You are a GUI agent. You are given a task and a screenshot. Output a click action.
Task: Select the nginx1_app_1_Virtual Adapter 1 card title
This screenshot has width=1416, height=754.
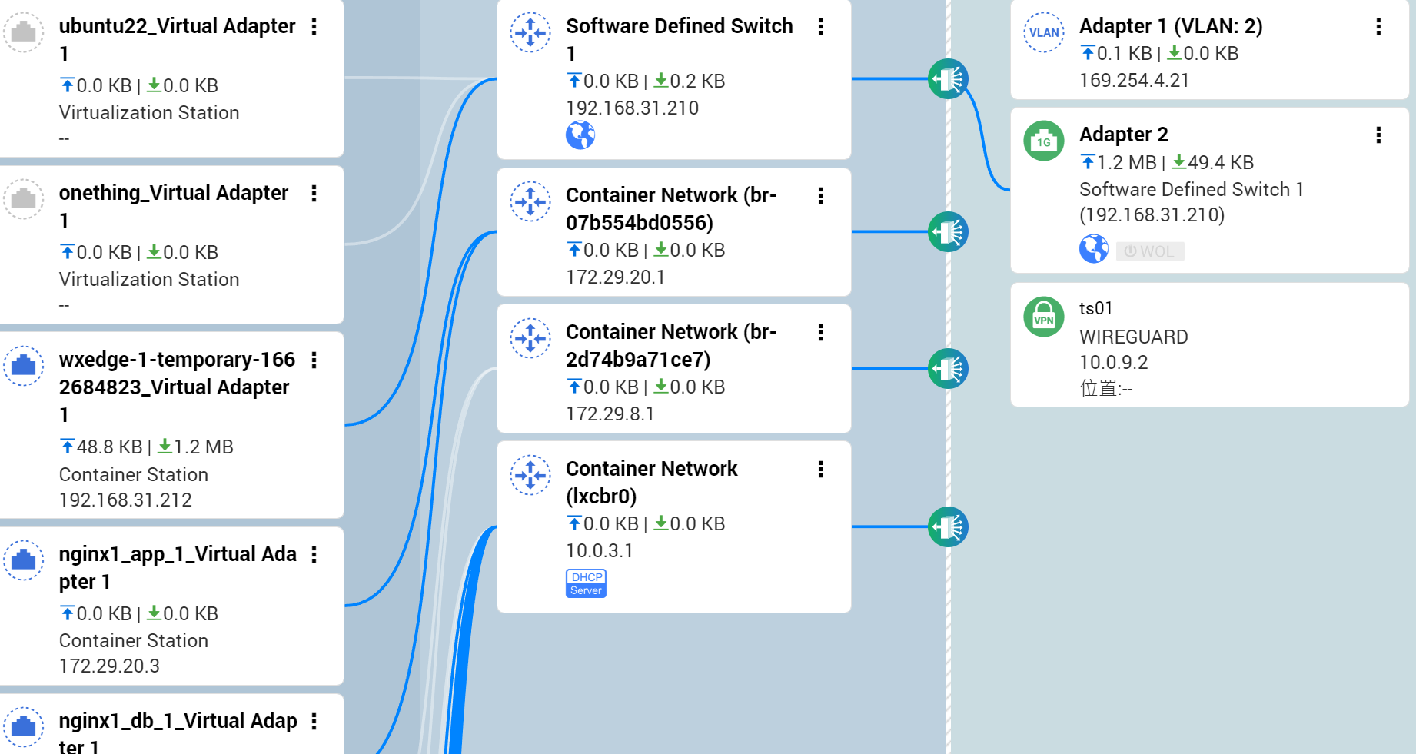pyautogui.click(x=177, y=567)
